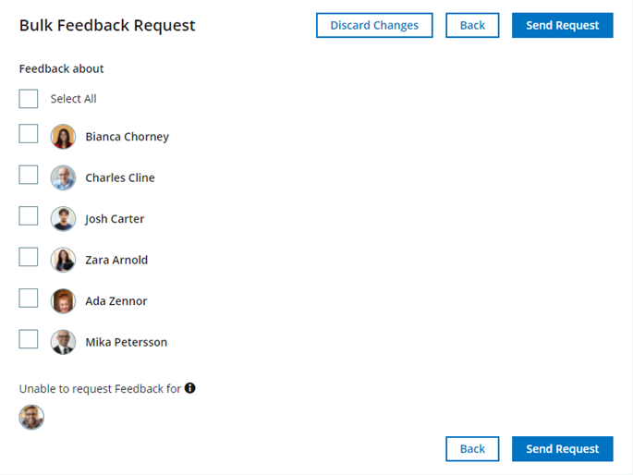Viewport: 633px width, 475px height.
Task: Tick the checkbox for Bianca Chorney
Action: coord(29,134)
